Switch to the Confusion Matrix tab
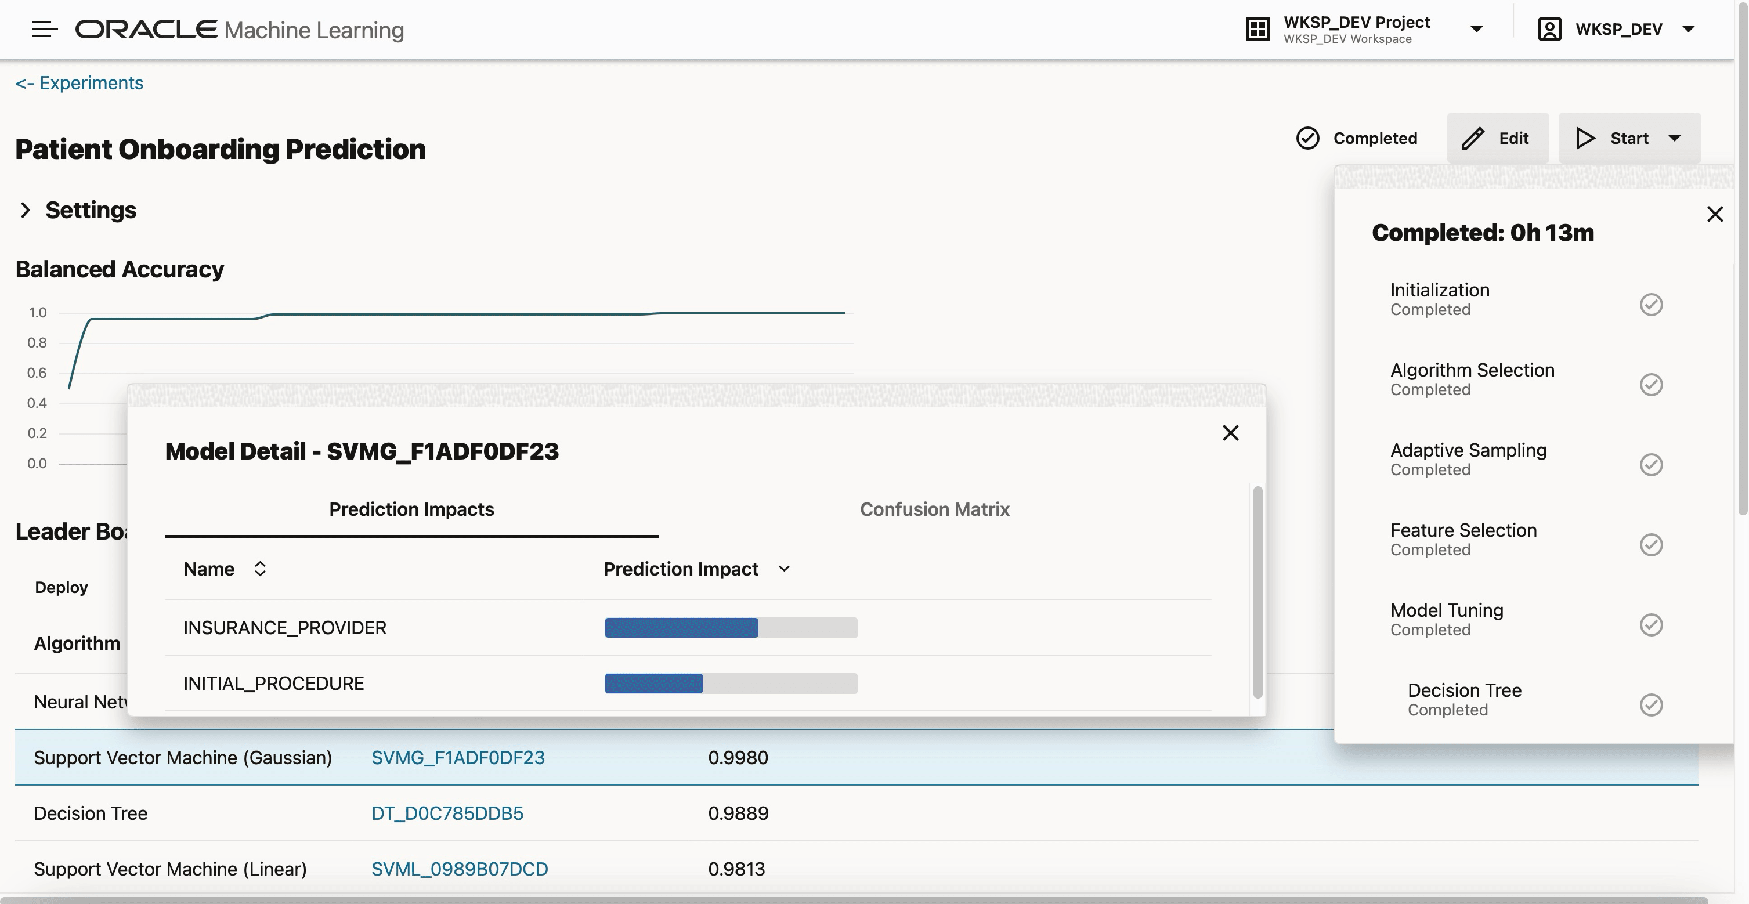 [934, 509]
